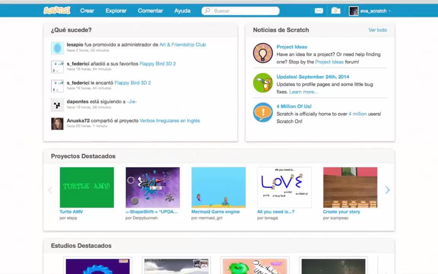This screenshot has width=438, height=274.
Task: Click the Ver todo news link
Action: click(378, 30)
